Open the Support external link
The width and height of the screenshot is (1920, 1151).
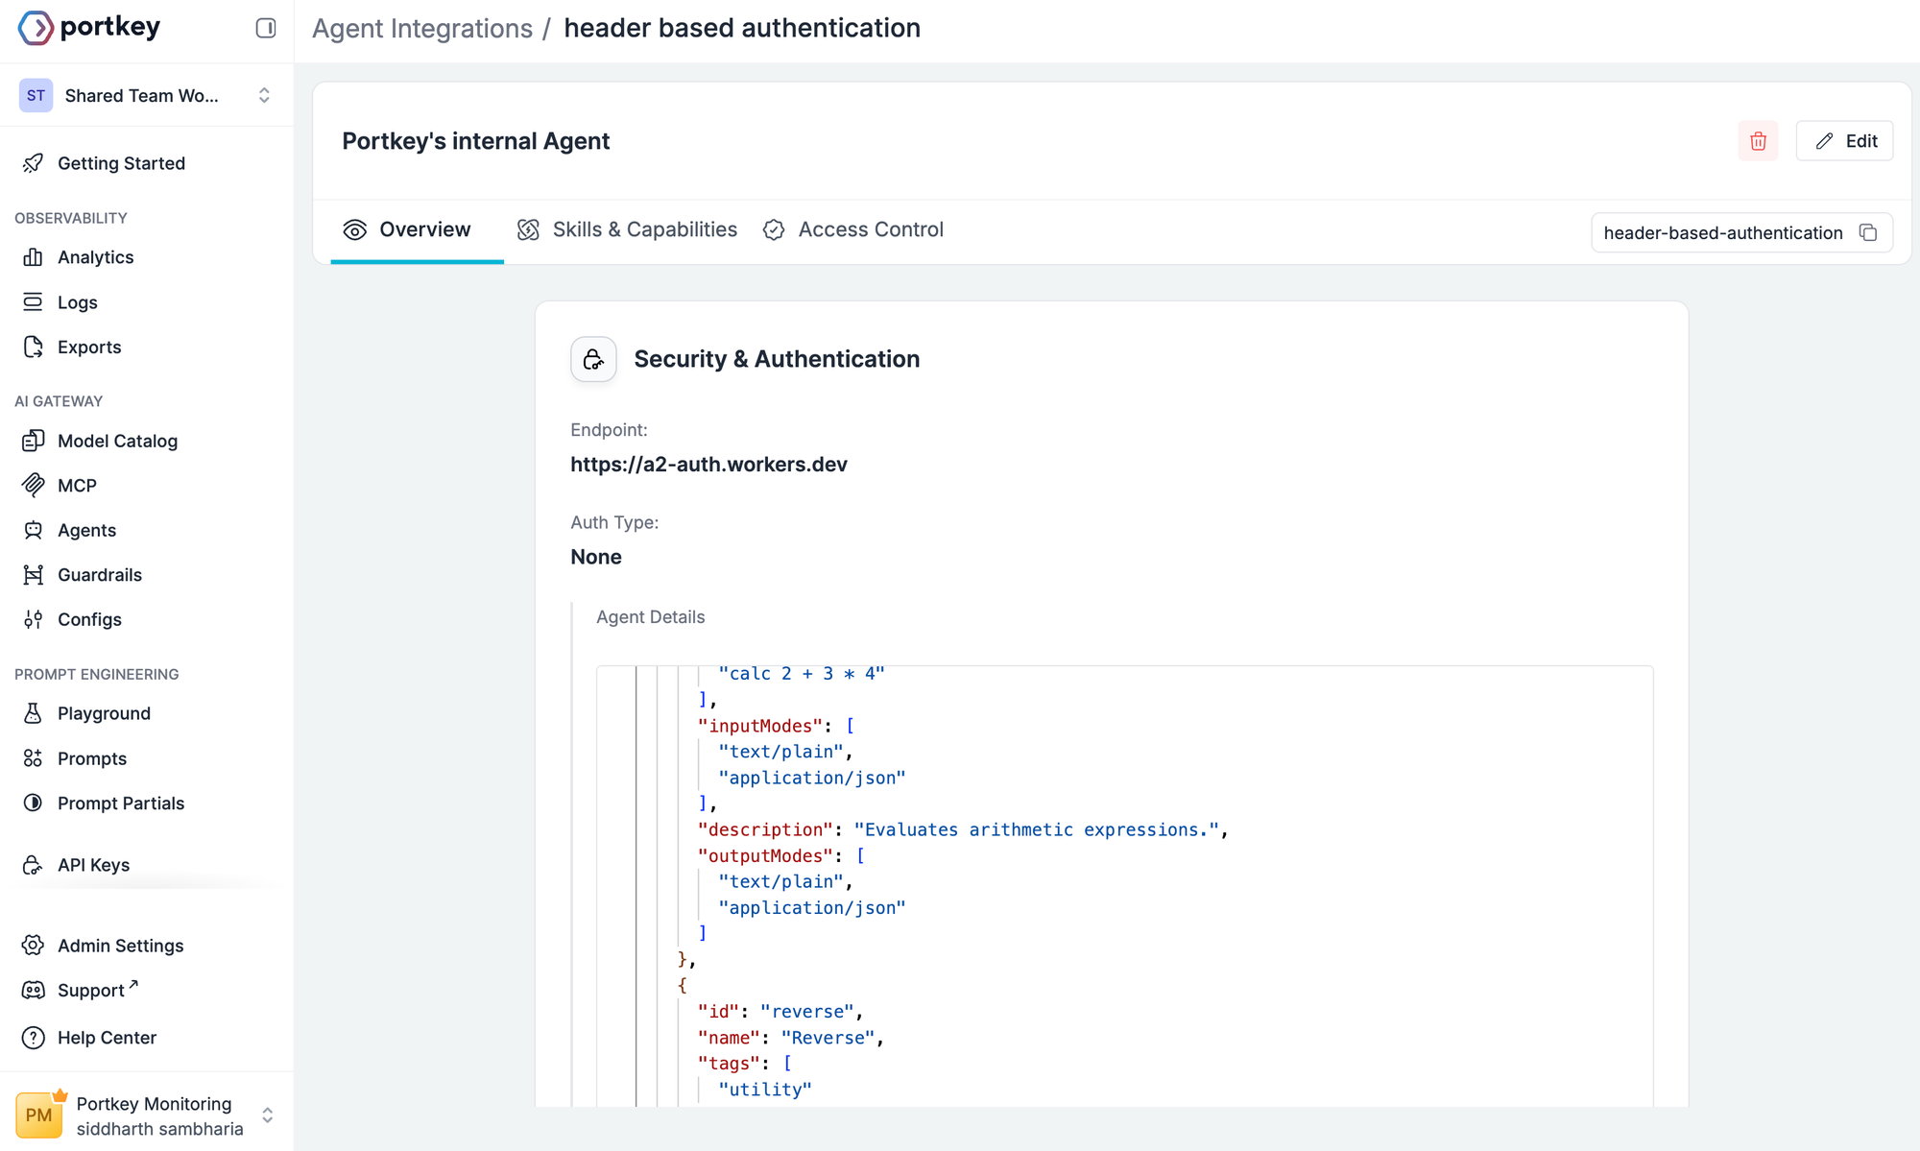pyautogui.click(x=91, y=990)
